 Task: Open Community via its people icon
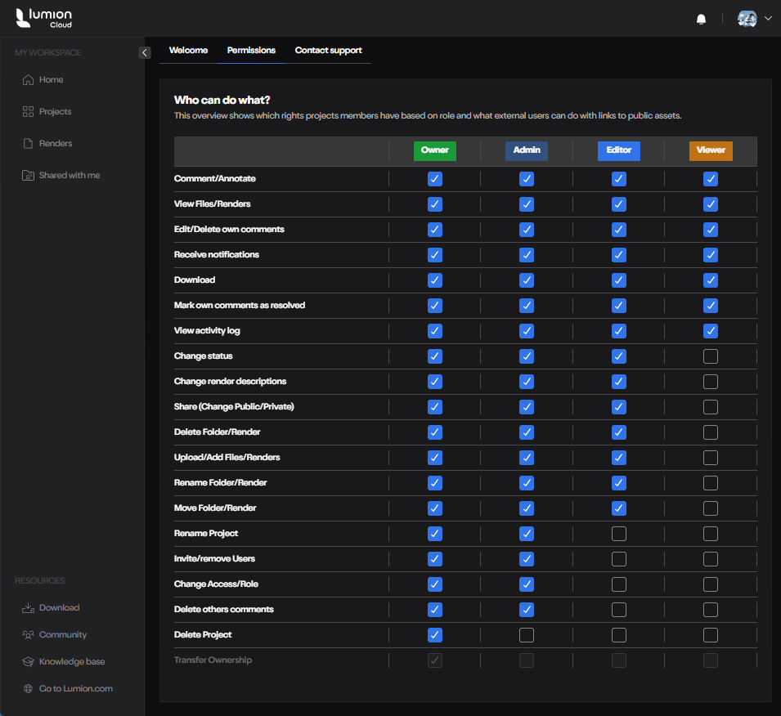pyautogui.click(x=28, y=635)
